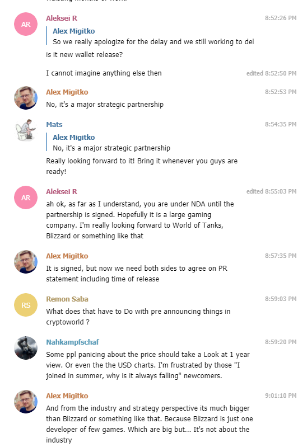Open Alex Migitko's avatar photo at 8:52:53 PM
This screenshot has height=447, width=307.
(x=26, y=98)
